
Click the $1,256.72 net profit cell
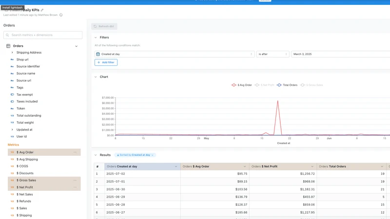(x=283, y=174)
